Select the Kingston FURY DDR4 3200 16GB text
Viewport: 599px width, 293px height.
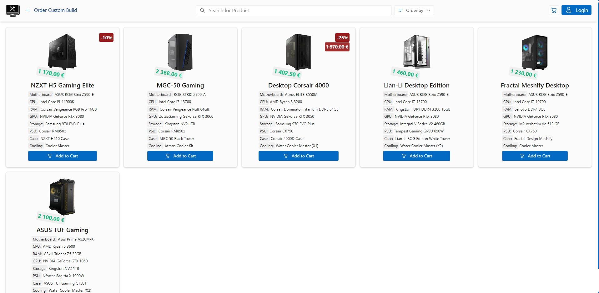coord(423,109)
